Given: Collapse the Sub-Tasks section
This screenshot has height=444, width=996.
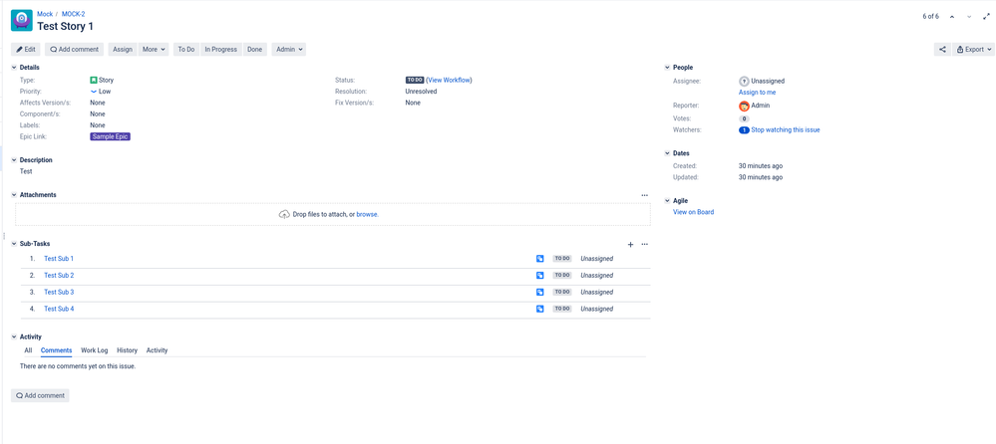Looking at the screenshot, I should pyautogui.click(x=14, y=244).
